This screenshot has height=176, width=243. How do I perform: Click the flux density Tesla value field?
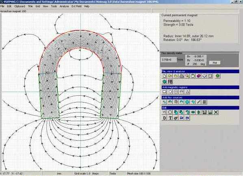pyautogui.click(x=169, y=60)
